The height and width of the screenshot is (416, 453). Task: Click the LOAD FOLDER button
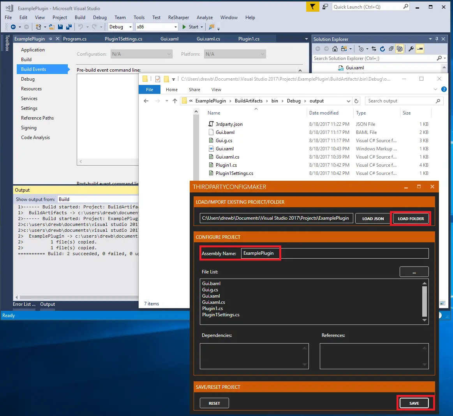point(411,219)
